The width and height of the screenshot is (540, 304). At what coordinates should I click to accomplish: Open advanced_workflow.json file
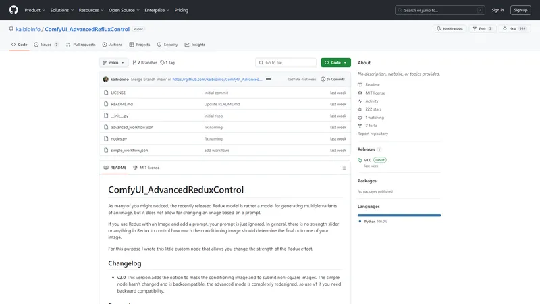click(x=132, y=127)
